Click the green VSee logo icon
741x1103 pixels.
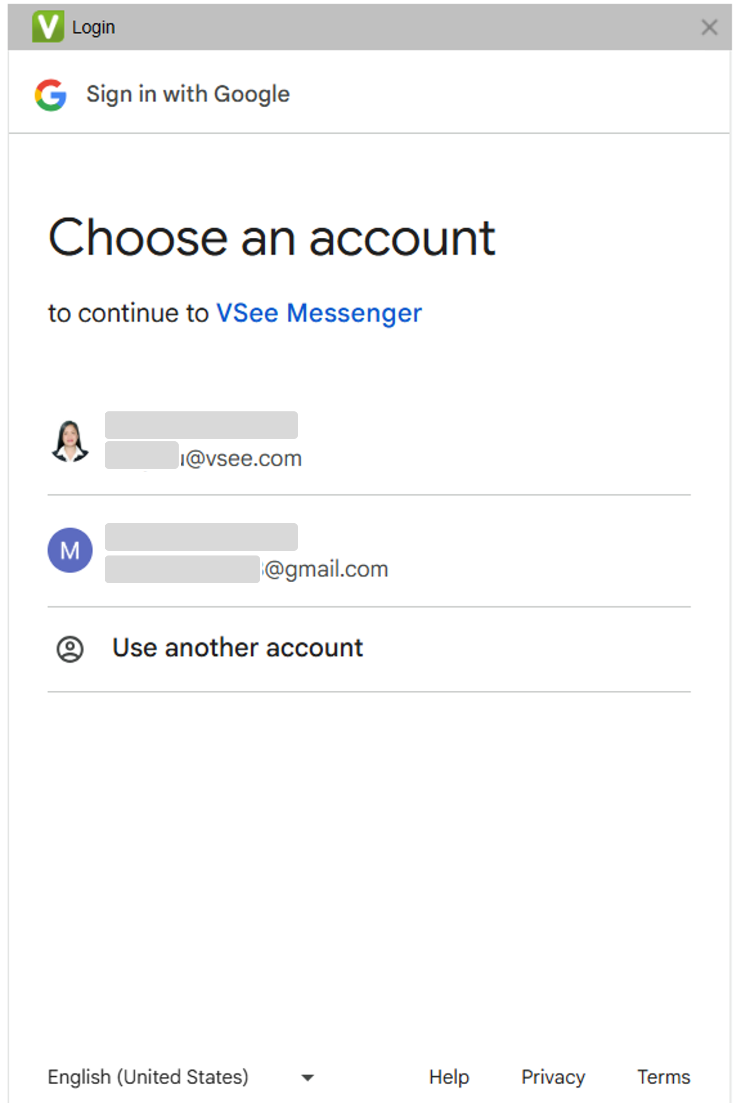pyautogui.click(x=48, y=27)
